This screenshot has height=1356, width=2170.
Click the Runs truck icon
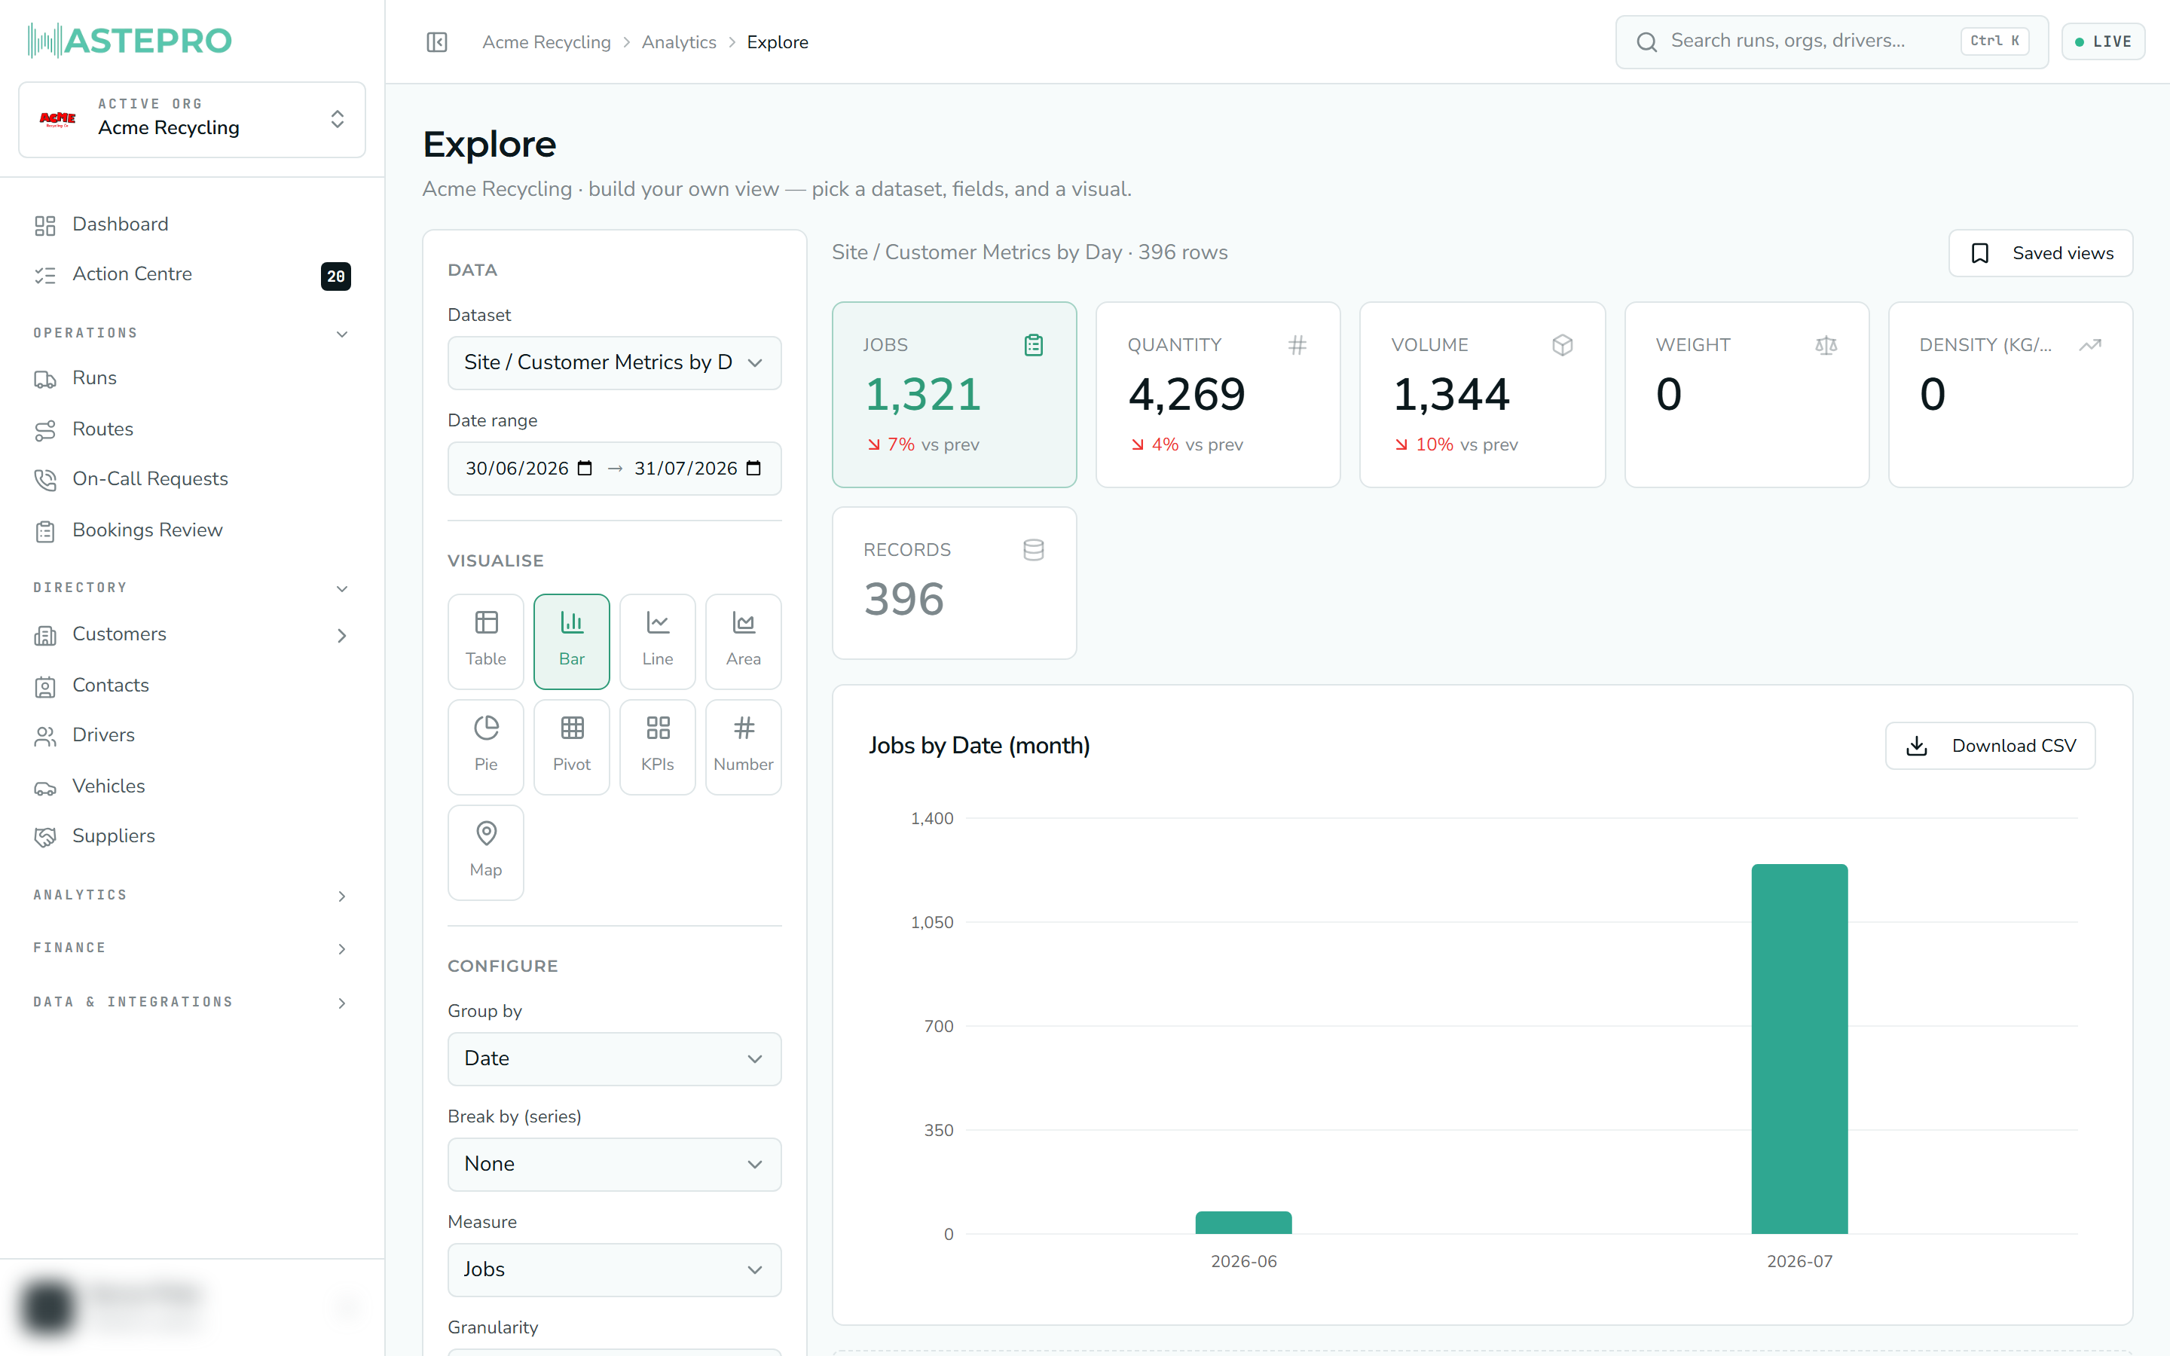45,380
